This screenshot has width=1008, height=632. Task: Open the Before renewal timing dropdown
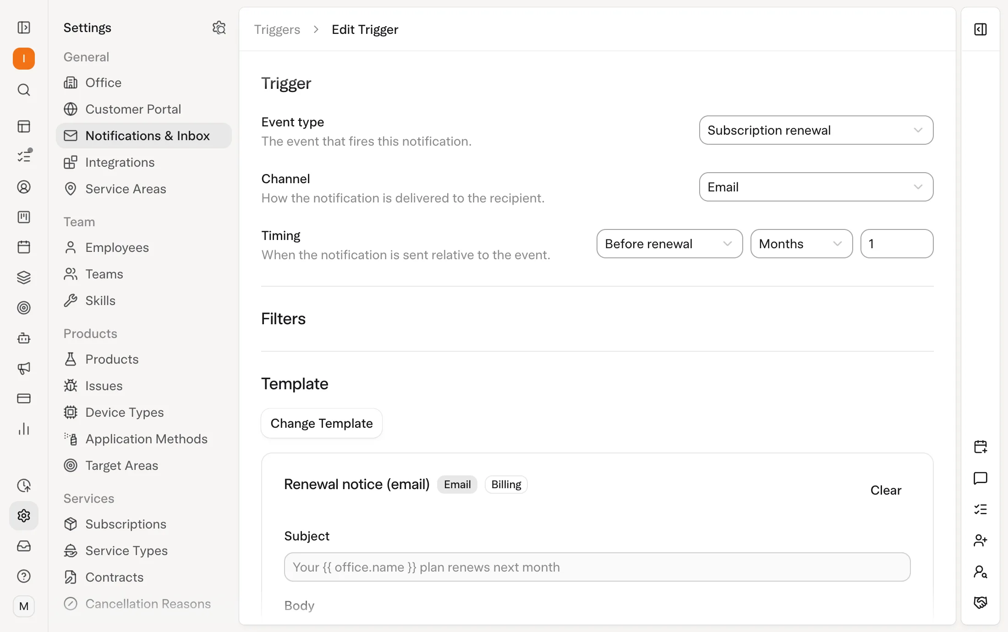(669, 244)
